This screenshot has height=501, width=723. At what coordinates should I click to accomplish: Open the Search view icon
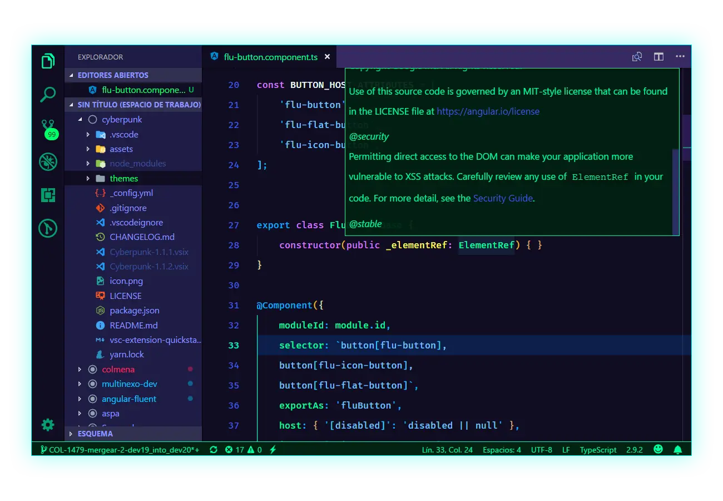pos(48,95)
